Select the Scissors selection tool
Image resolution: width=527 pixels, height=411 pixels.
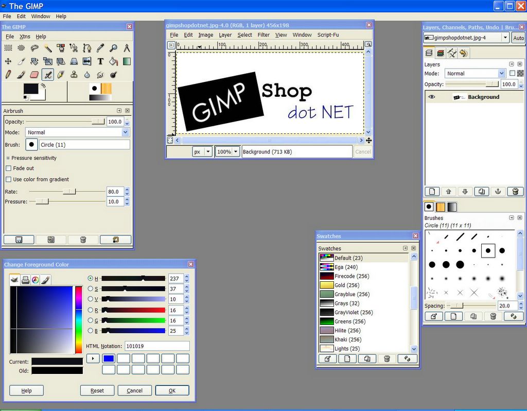(x=74, y=48)
